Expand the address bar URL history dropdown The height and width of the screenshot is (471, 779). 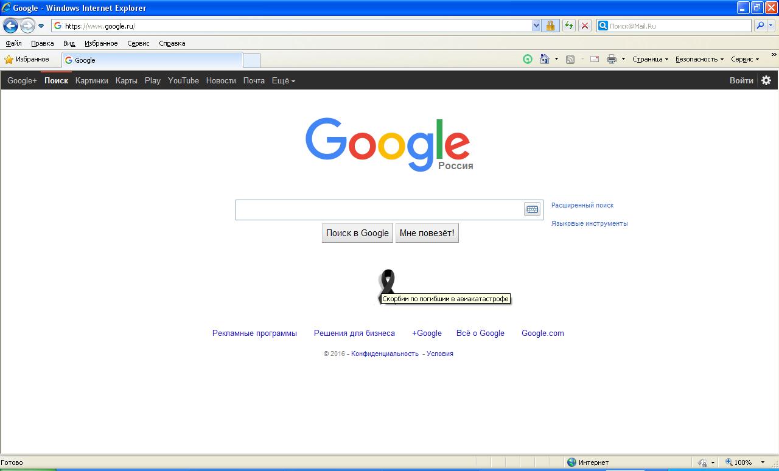pos(536,26)
